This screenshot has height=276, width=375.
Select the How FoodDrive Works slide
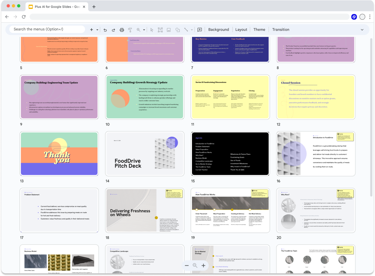[x=230, y=210]
